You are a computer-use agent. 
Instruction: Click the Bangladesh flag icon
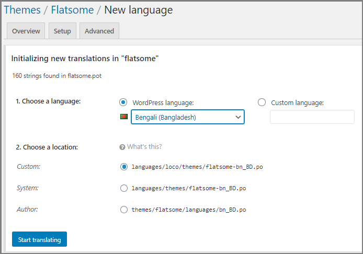click(x=124, y=117)
